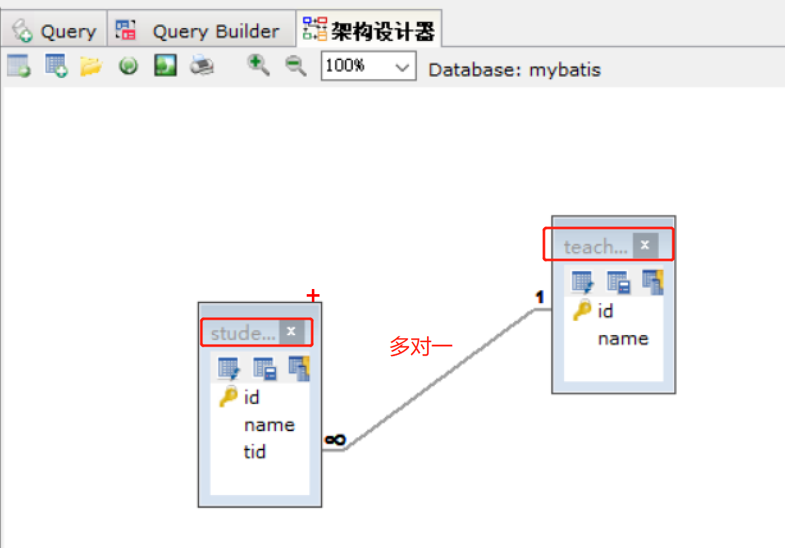Viewport: 785px width, 548px height.
Task: Open the zoom in magnifier tool
Action: pyautogui.click(x=258, y=66)
